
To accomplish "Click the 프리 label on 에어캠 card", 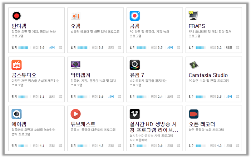I will point(52,146).
